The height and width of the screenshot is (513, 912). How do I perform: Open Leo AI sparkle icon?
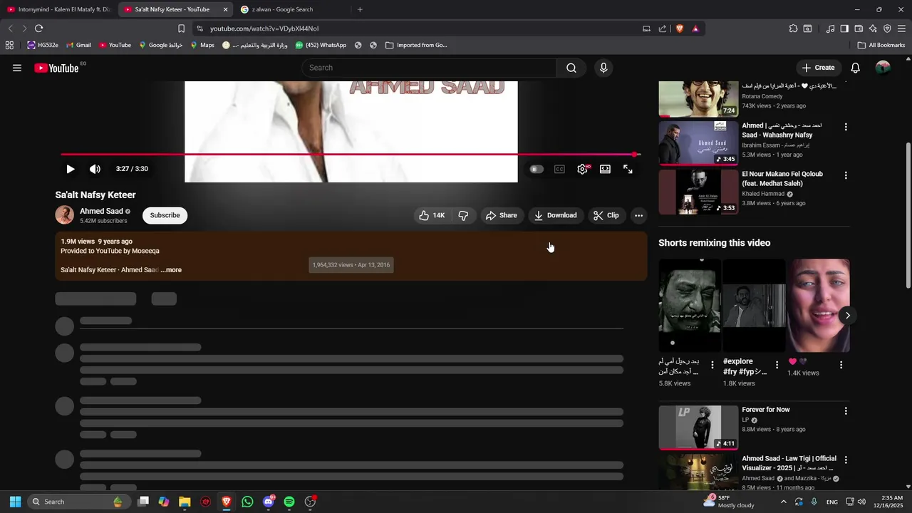coord(873,28)
